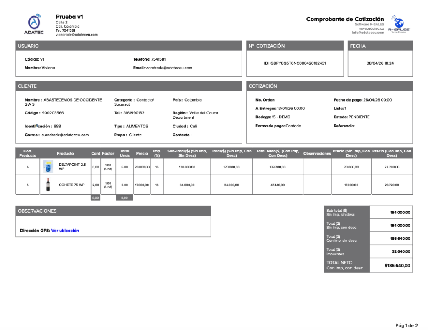428x330 pixels.
Task: Click Bodega value 15 - DEMO
Action: tap(281, 117)
